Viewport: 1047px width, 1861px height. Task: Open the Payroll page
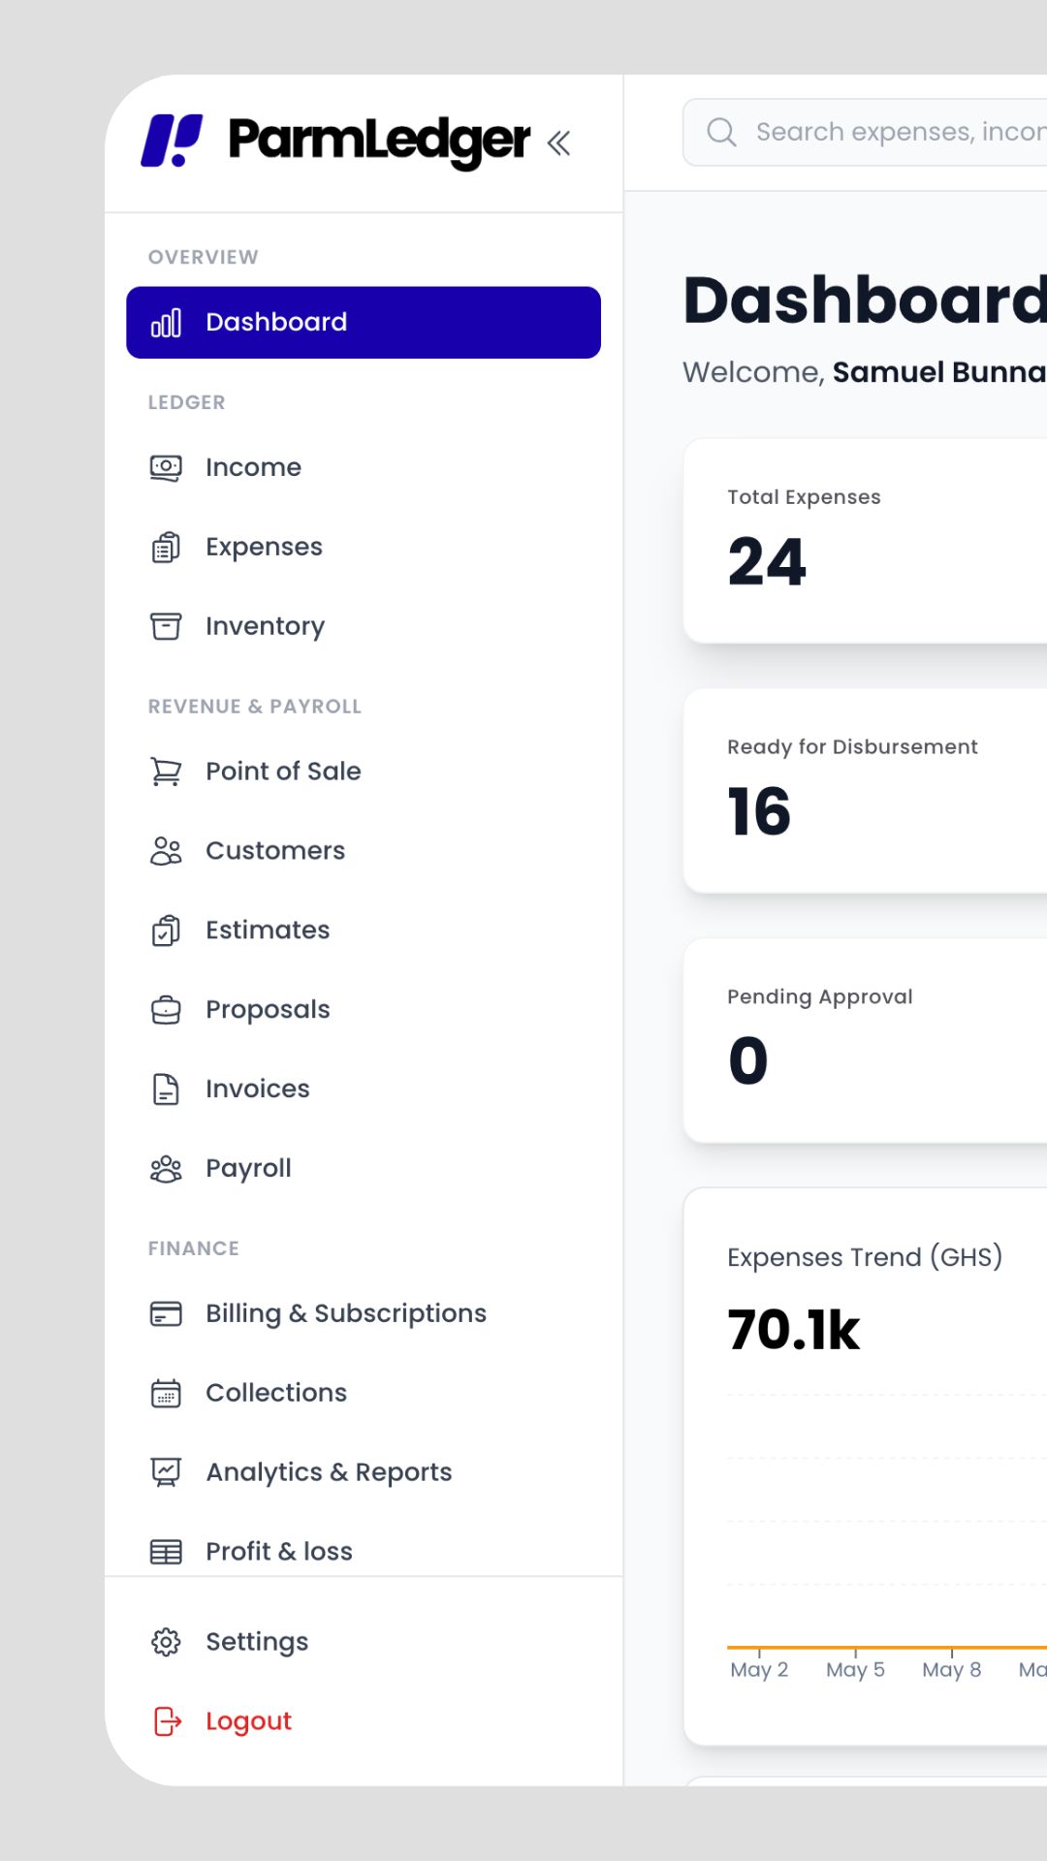(364, 1169)
